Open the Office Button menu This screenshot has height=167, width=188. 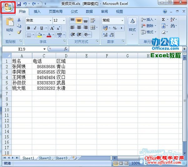(x=8, y=7)
